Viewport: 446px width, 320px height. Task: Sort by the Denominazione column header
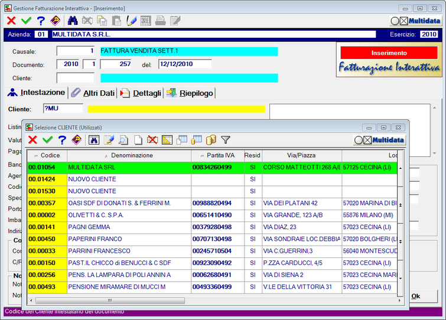click(129, 155)
